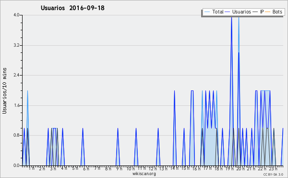Click the 'IP' legend entry
The width and height of the screenshot is (288, 178).
[x=258, y=12]
